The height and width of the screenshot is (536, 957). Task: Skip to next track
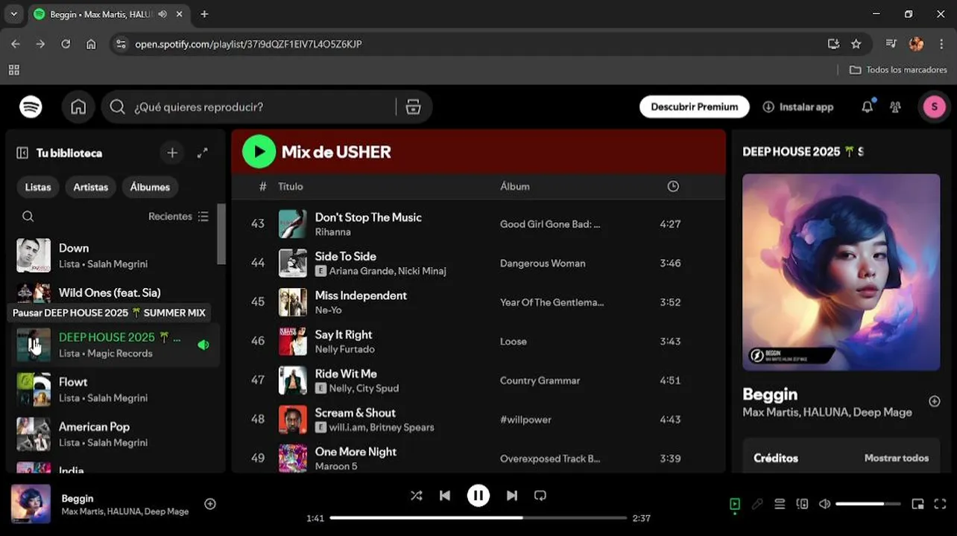click(512, 496)
